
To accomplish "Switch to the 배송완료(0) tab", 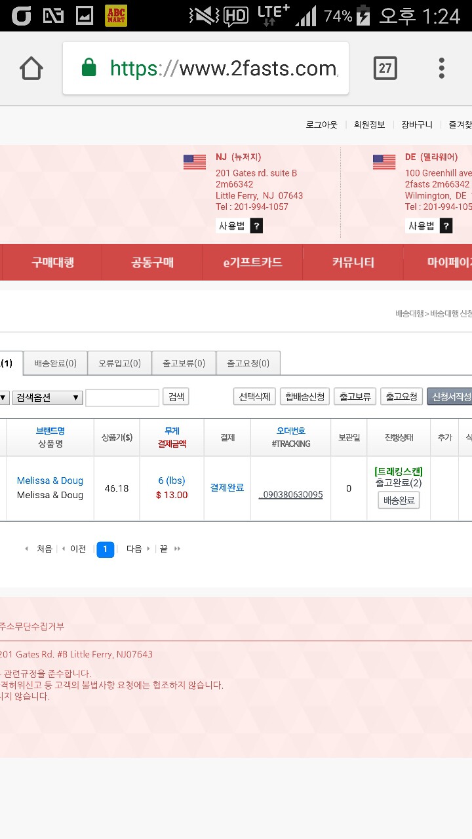I will tap(55, 363).
